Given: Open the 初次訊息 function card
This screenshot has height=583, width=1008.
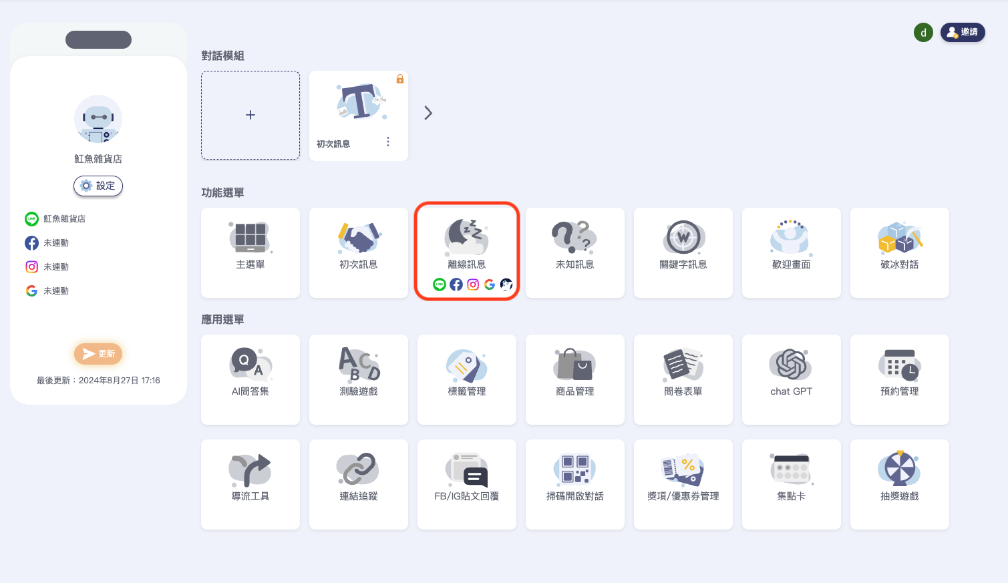Looking at the screenshot, I should pos(359,252).
